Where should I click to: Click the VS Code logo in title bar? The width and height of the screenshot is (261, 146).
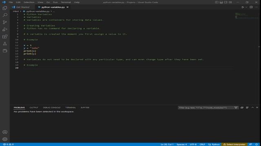pos(4,2)
